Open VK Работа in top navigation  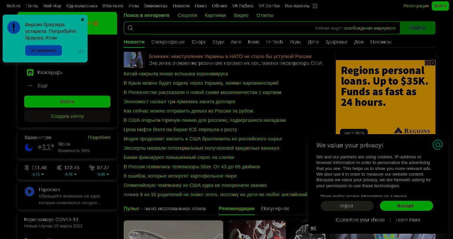pos(243,6)
